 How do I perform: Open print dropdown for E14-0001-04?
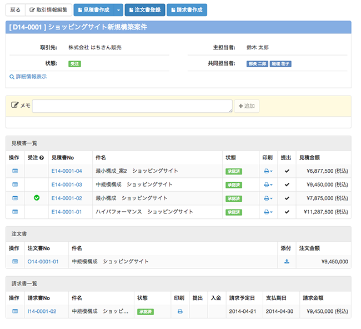[x=268, y=171]
